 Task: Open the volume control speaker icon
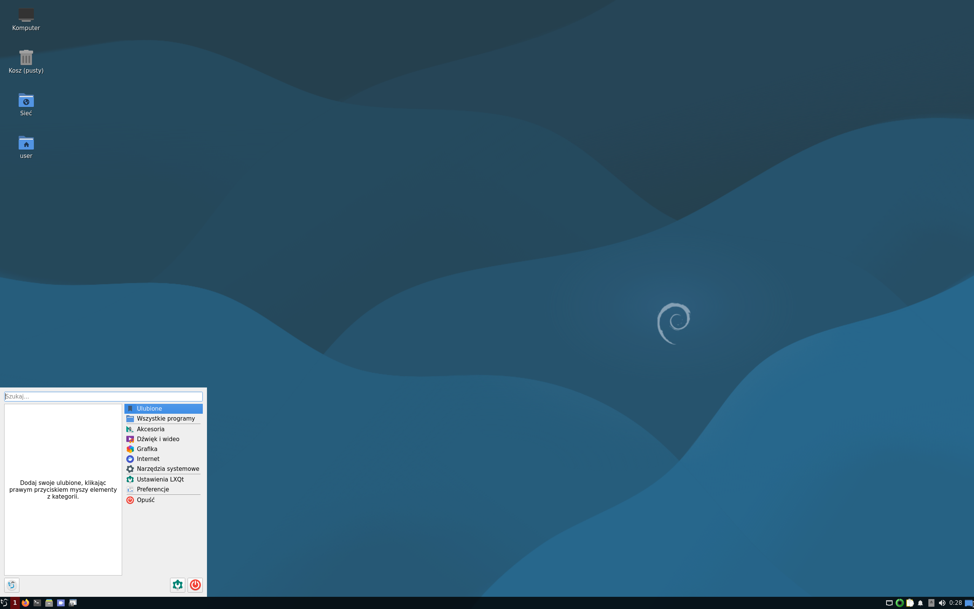(942, 603)
